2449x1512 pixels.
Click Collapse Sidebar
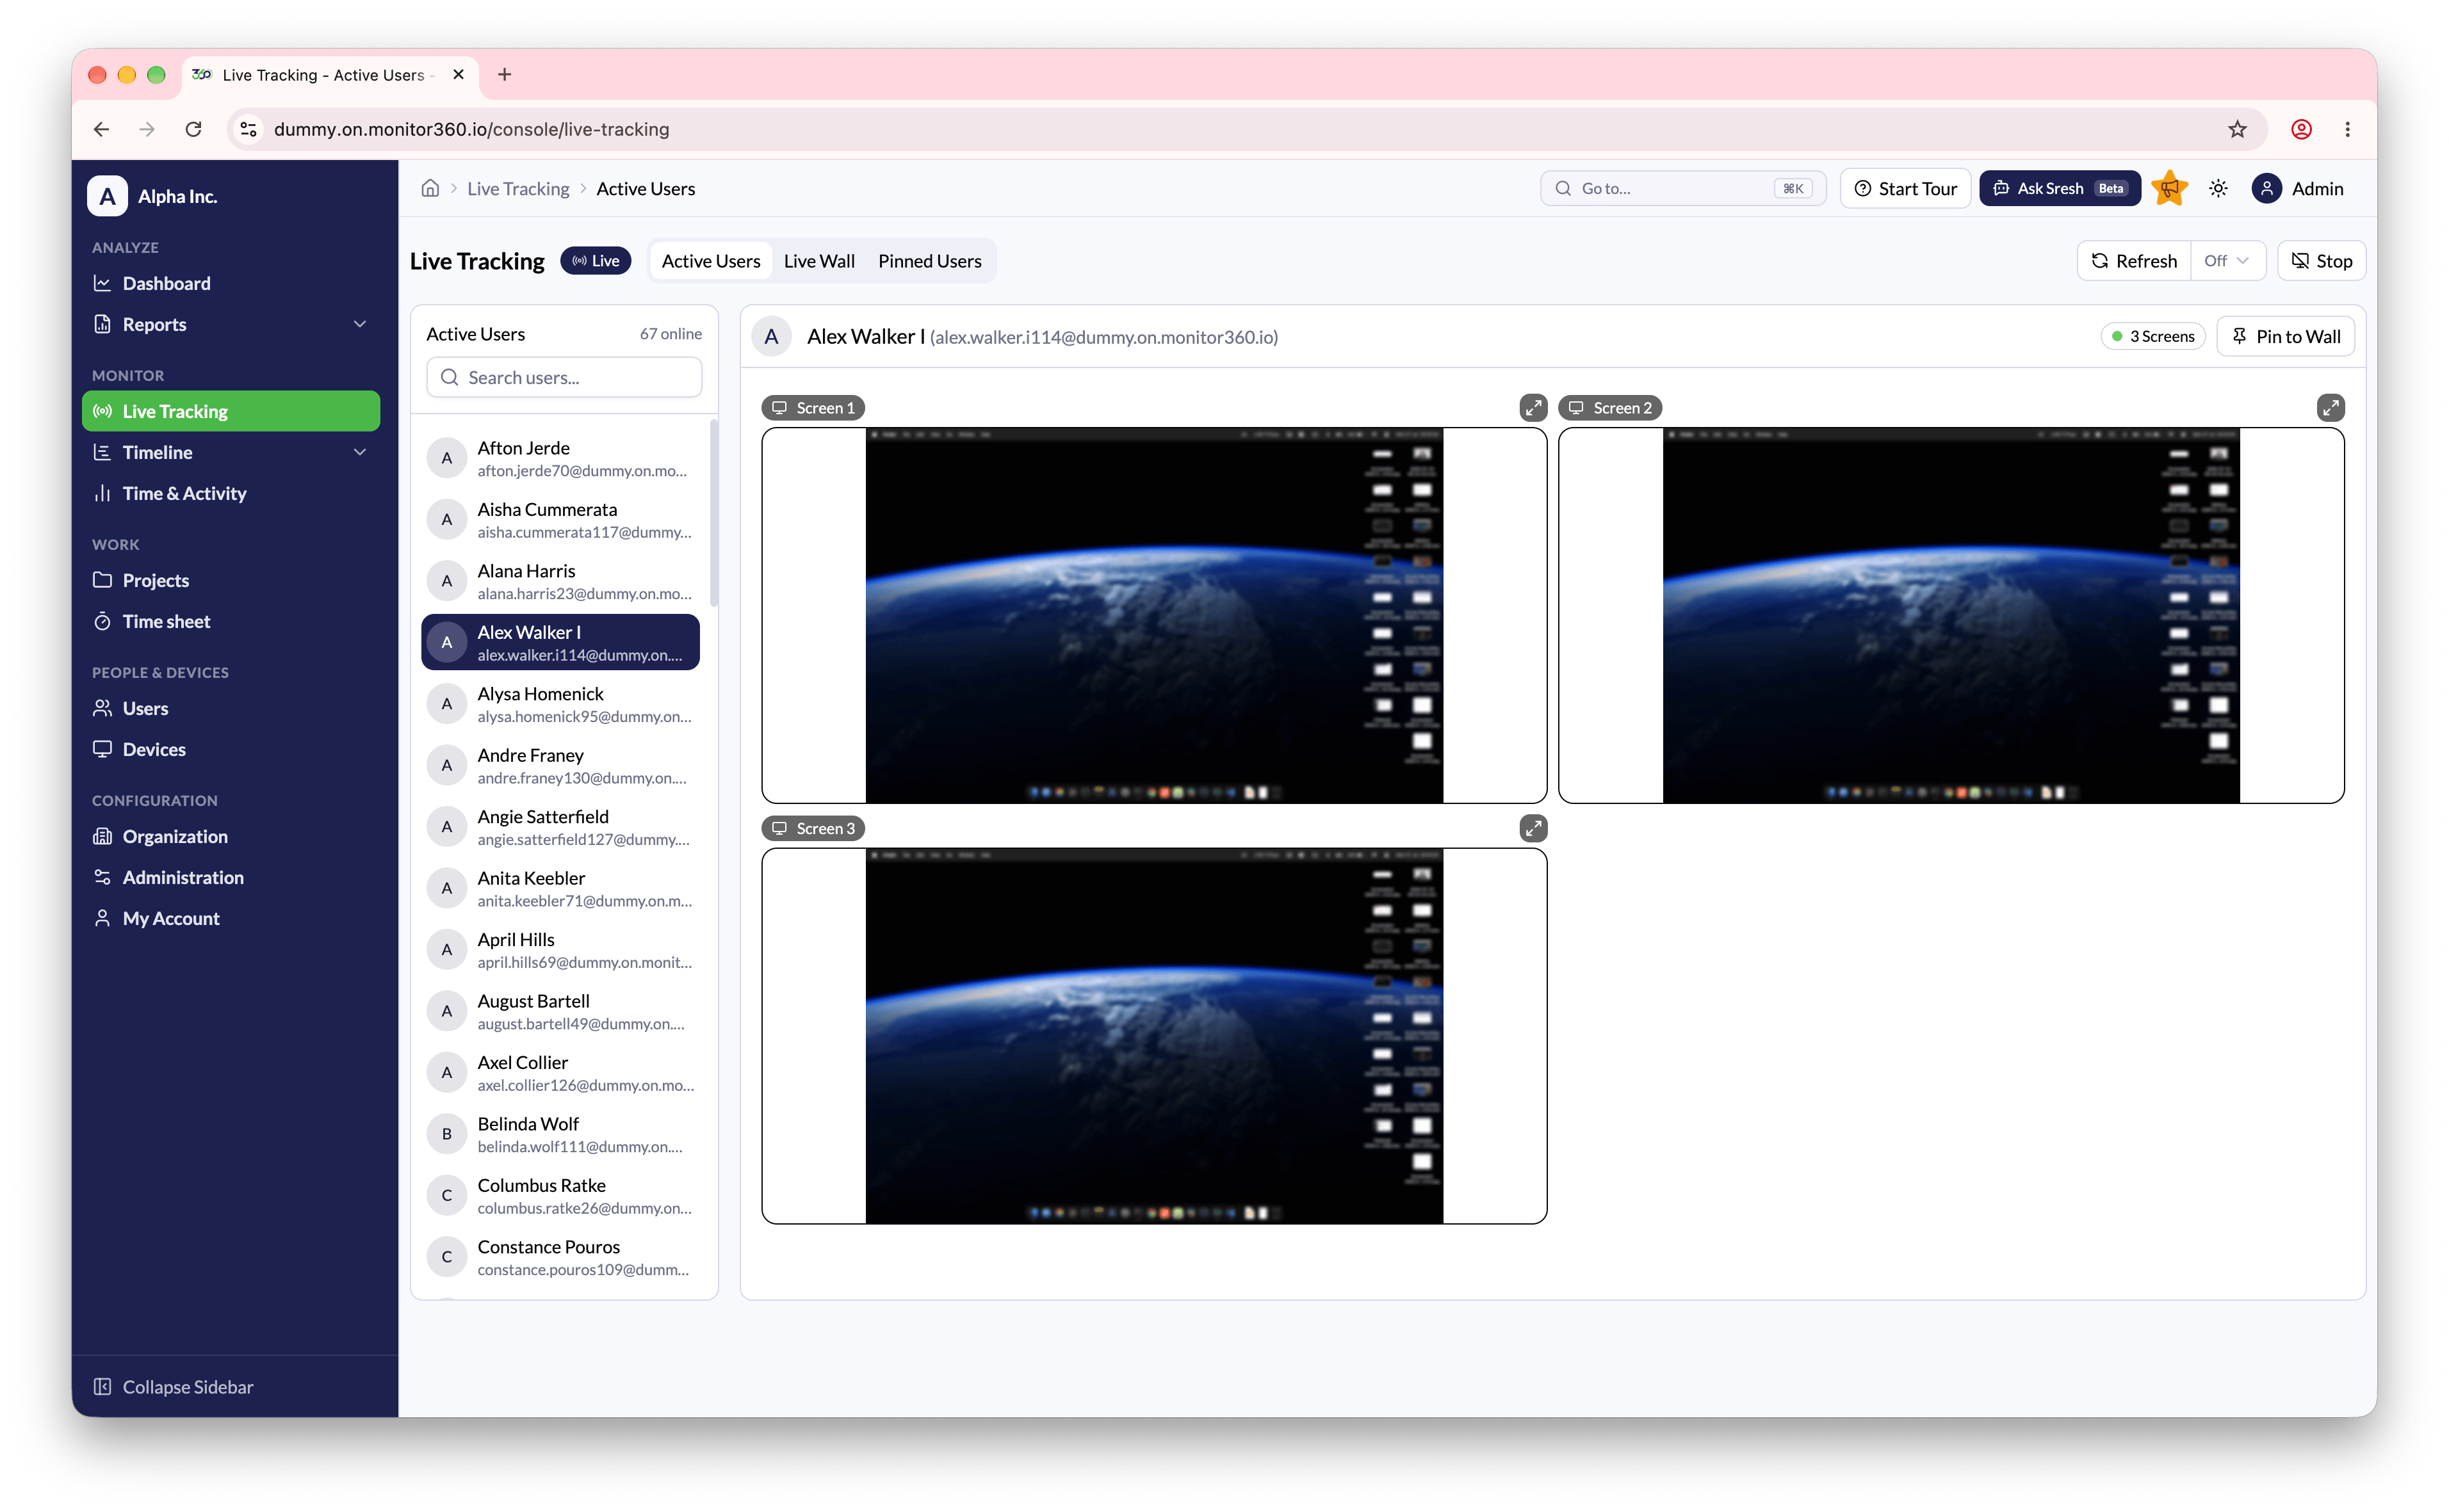[173, 1387]
